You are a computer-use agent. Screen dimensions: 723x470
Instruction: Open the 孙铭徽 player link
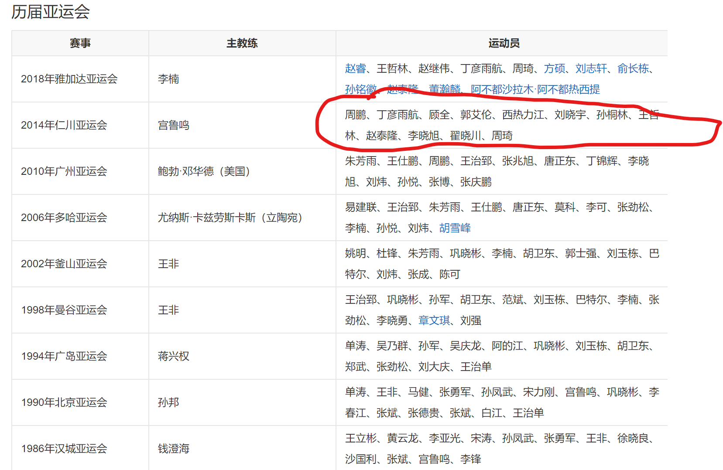click(361, 89)
